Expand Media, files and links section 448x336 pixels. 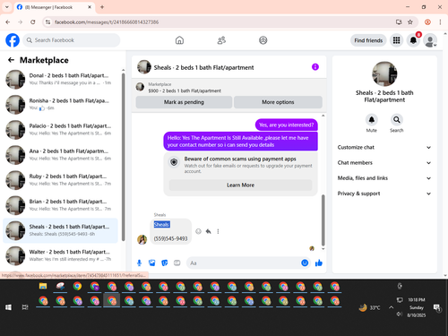click(384, 178)
